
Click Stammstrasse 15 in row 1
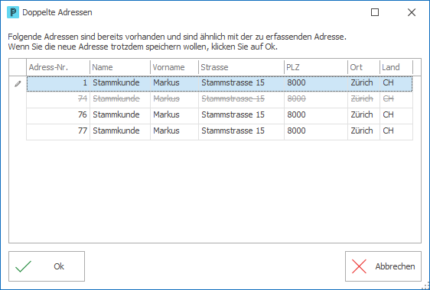click(x=241, y=83)
